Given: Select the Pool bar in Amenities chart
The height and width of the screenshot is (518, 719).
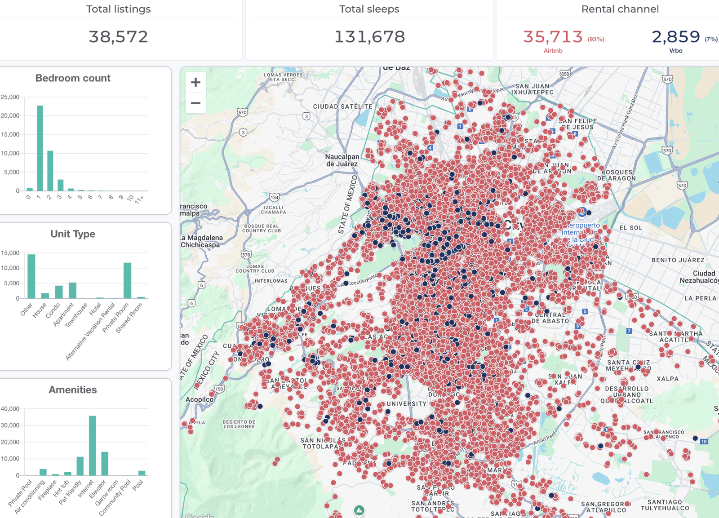Looking at the screenshot, I should 142,473.
